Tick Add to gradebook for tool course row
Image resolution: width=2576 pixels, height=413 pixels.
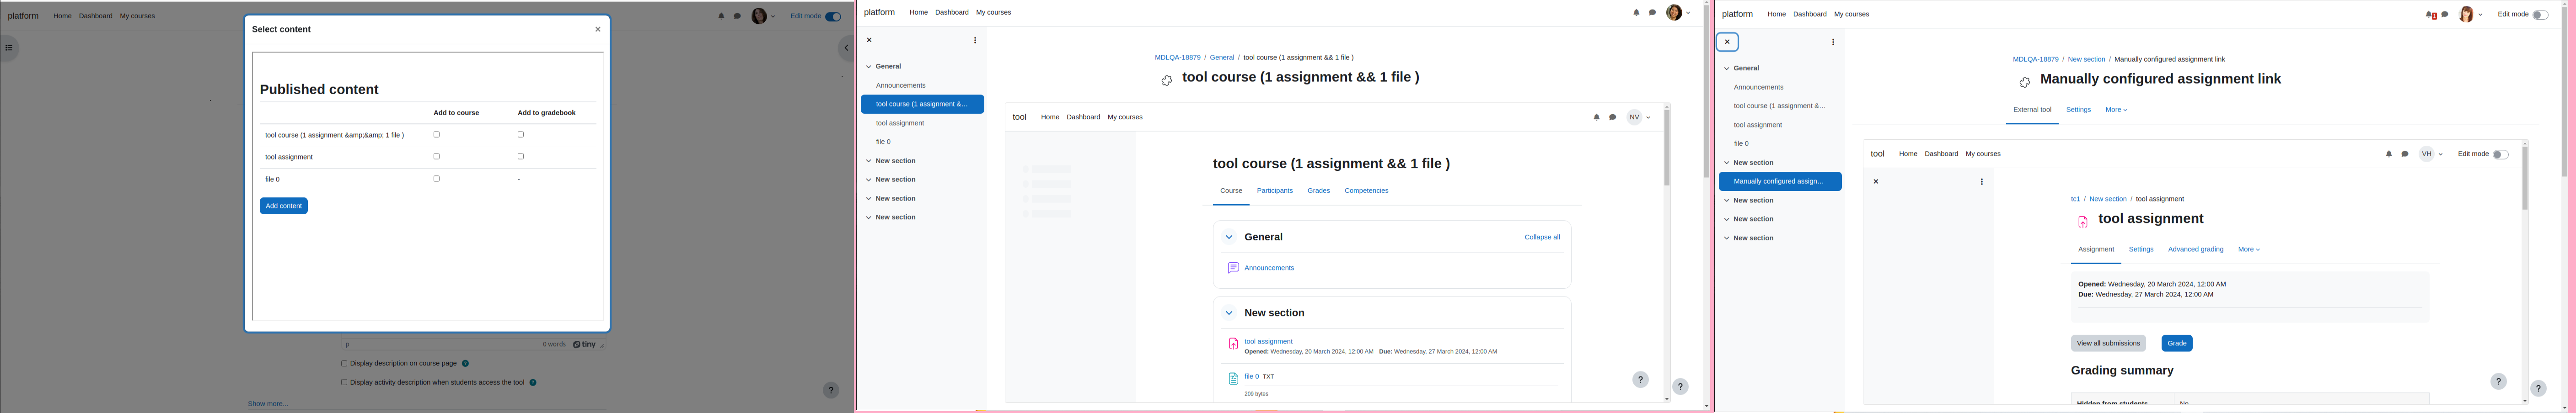tap(520, 135)
